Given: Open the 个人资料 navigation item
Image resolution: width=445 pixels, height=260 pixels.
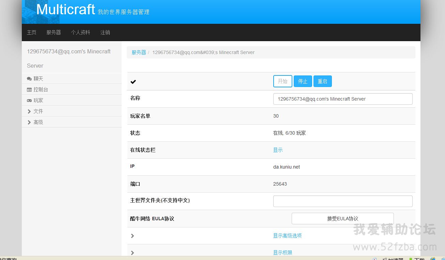Looking at the screenshot, I should pyautogui.click(x=80, y=32).
